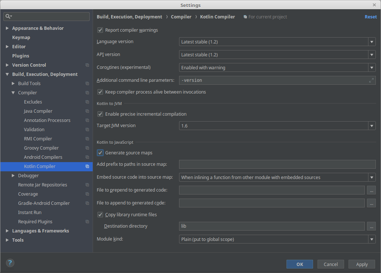
Task: Click project-level icon beside Groovy Compiler
Action: [87, 148]
